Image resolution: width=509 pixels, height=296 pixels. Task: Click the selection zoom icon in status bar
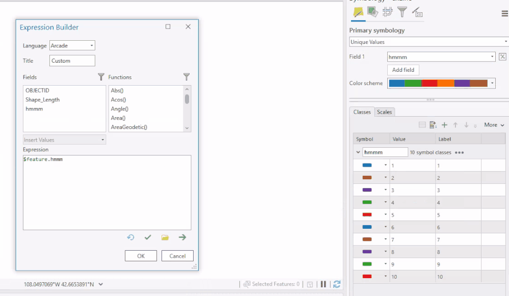pos(310,285)
